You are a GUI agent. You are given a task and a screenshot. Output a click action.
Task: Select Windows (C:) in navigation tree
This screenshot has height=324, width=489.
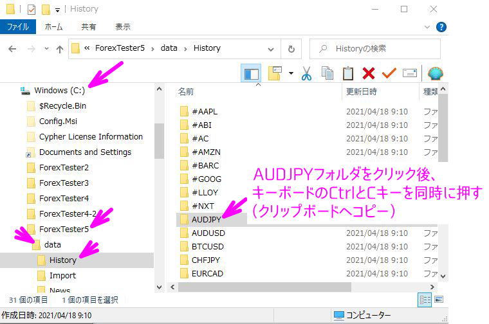click(x=59, y=91)
